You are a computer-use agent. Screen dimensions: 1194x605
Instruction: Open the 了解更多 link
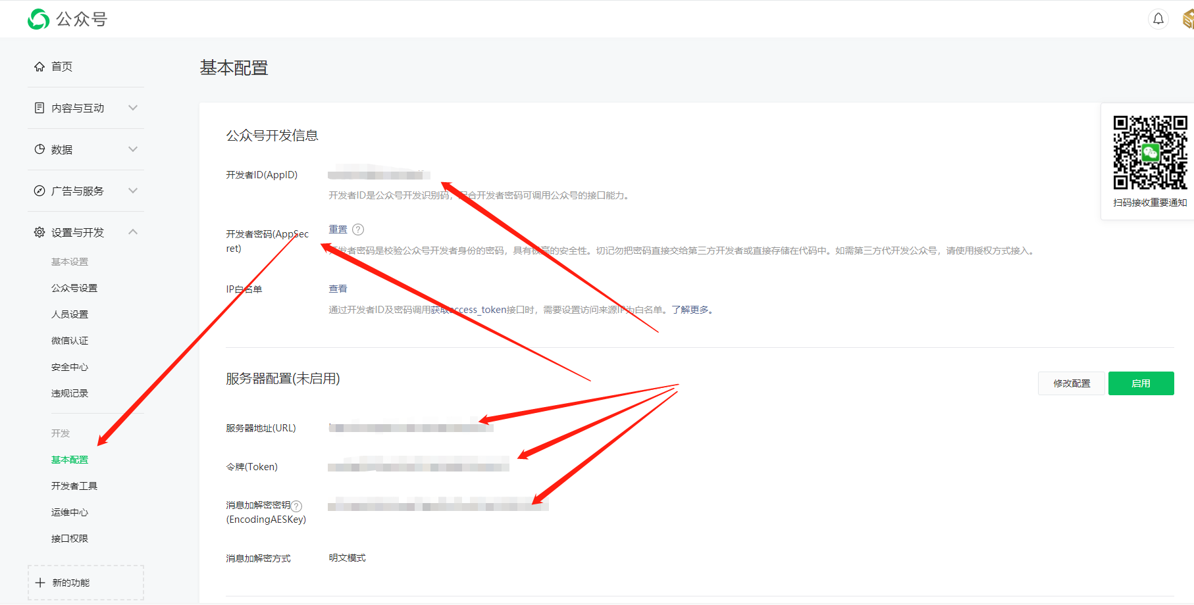690,310
